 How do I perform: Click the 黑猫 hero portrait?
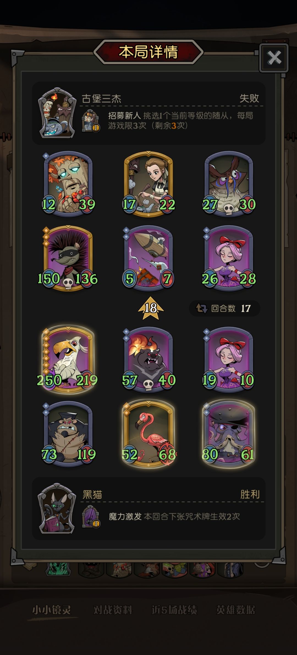[x=57, y=508]
